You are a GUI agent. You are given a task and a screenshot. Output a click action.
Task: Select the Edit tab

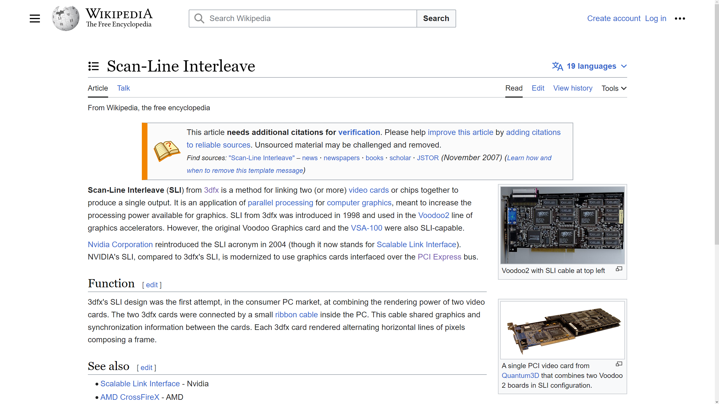[x=538, y=88]
